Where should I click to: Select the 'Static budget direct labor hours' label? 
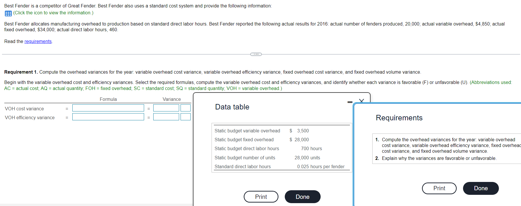click(247, 149)
